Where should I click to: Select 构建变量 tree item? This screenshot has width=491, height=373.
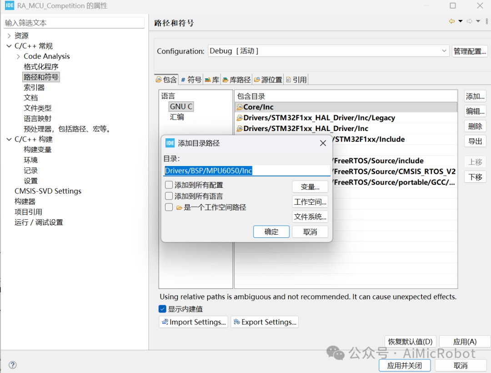(38, 150)
